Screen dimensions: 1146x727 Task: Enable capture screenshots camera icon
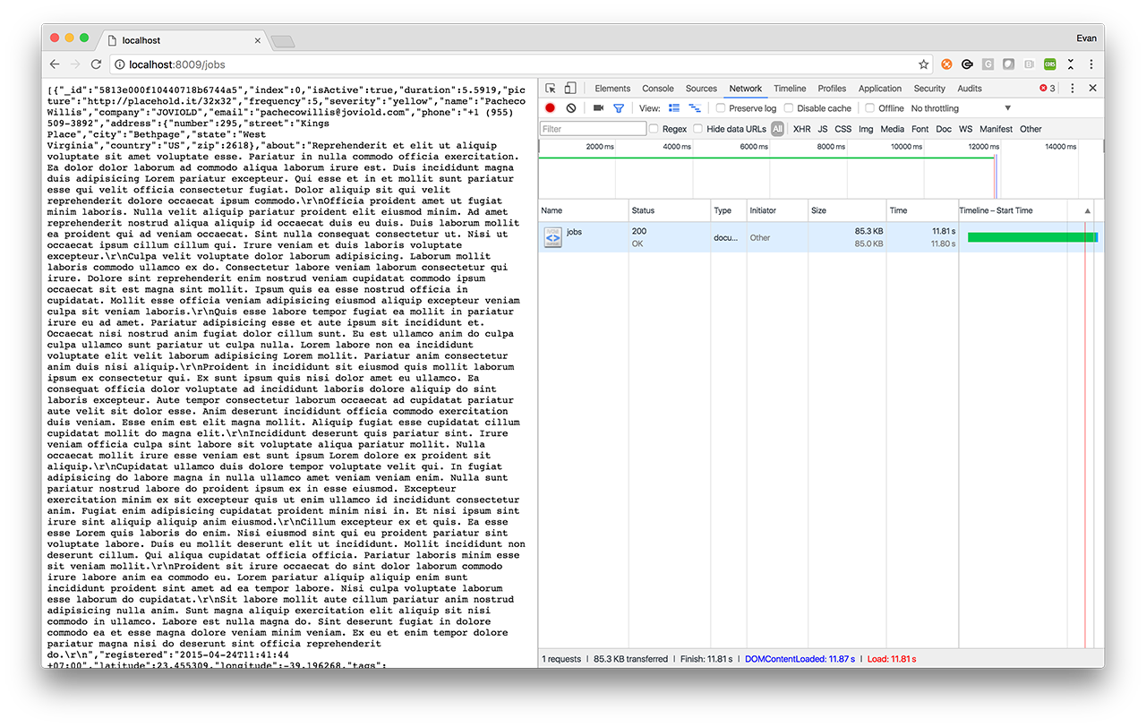point(598,108)
